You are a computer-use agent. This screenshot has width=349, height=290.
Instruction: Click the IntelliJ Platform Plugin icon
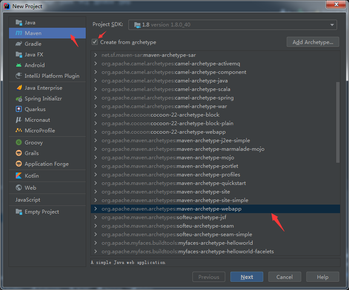(19, 76)
